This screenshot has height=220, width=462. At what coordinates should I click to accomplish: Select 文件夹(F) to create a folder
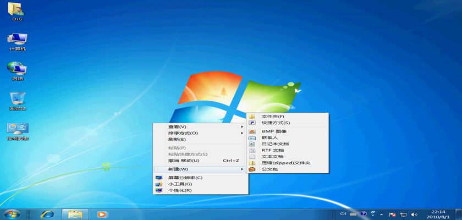[x=273, y=117]
